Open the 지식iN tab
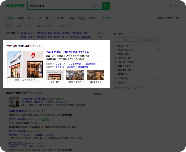The height and width of the screenshot is (152, 186). click(x=72, y=18)
